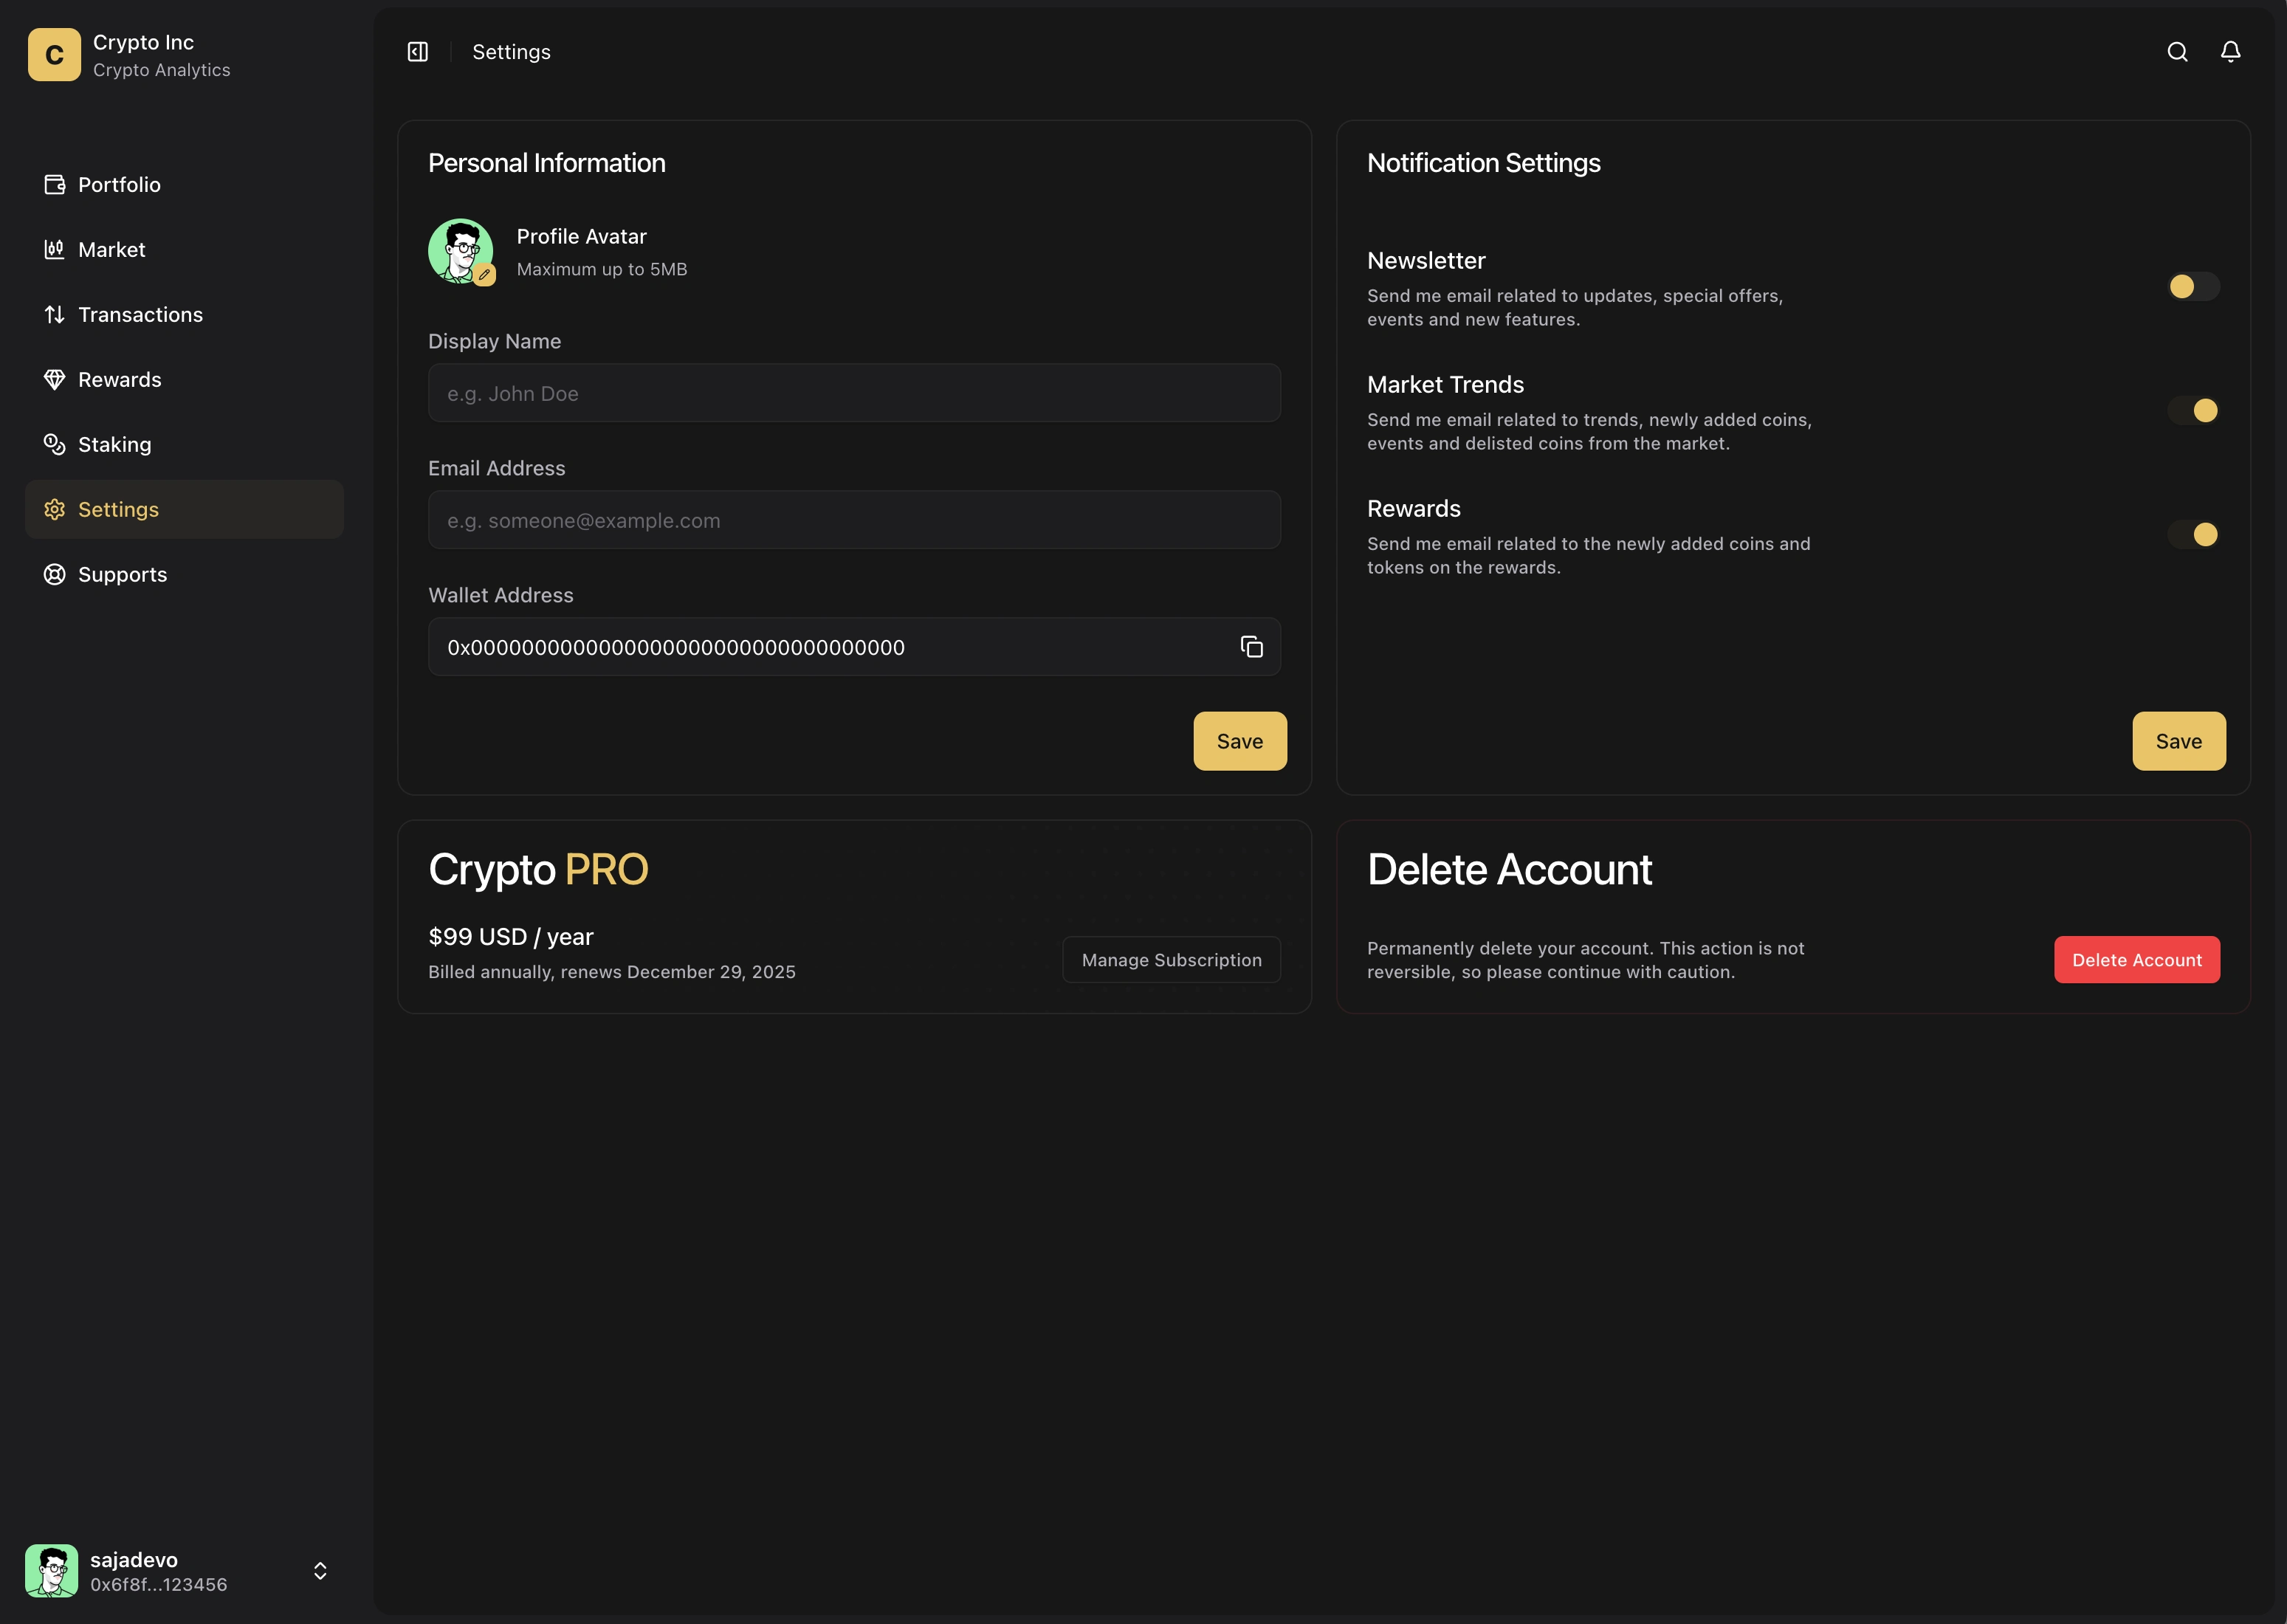2287x1624 pixels.
Task: Expand the sajadevo account switcher chevrons
Action: point(320,1571)
